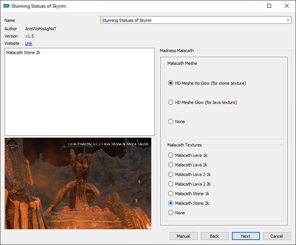Pick Malacath Stone 1k texture
This screenshot has width=296, height=245.
171,194
